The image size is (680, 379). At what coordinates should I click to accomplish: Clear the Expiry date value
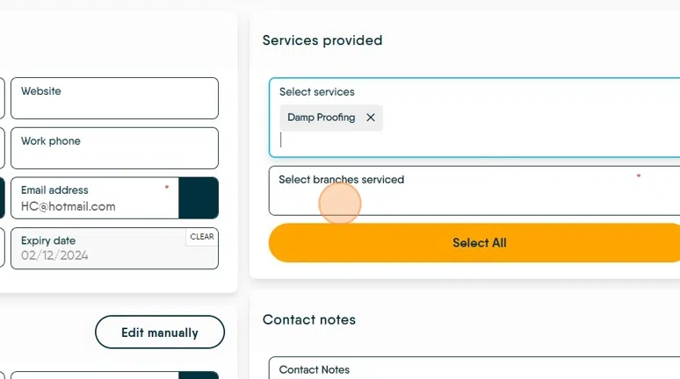[x=202, y=237]
